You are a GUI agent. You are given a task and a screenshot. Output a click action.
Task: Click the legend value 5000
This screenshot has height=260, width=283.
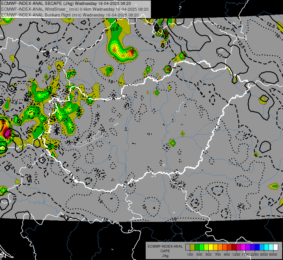273,255
